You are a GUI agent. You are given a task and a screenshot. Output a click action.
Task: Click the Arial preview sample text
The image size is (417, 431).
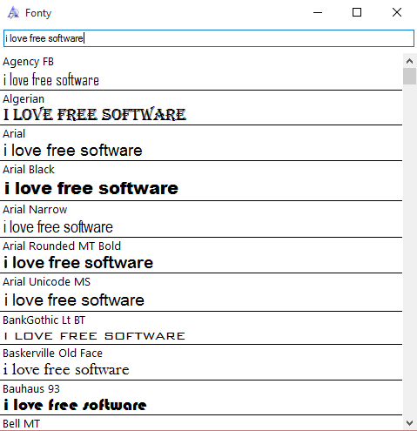(x=73, y=151)
